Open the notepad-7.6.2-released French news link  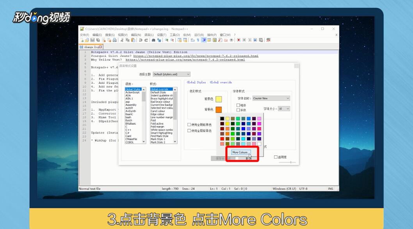coord(196,56)
